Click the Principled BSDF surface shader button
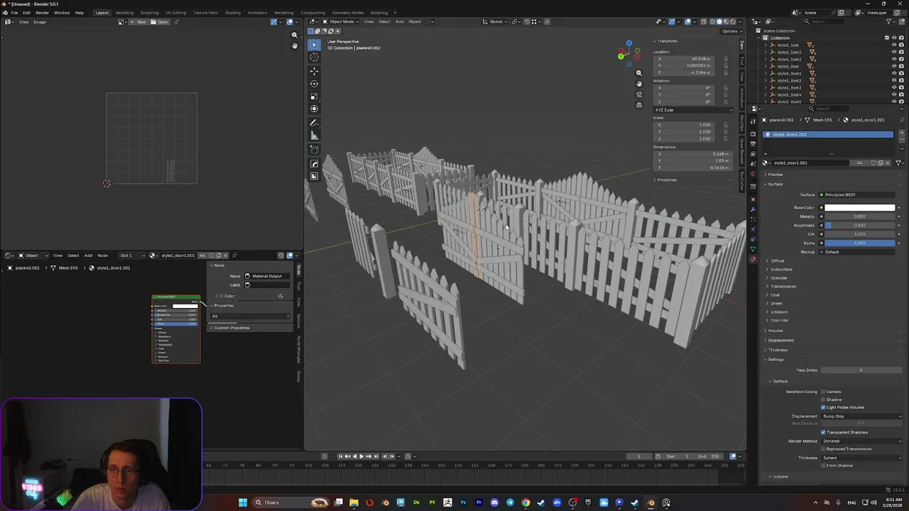 point(858,194)
